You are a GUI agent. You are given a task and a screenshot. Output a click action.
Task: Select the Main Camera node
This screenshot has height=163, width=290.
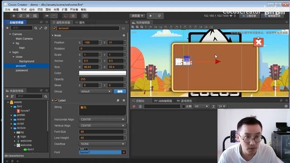[24, 38]
